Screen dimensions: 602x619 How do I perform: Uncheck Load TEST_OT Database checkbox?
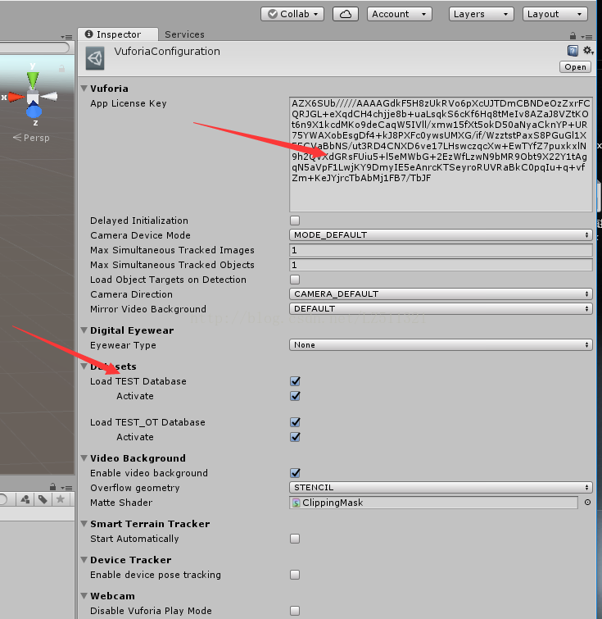pos(295,422)
